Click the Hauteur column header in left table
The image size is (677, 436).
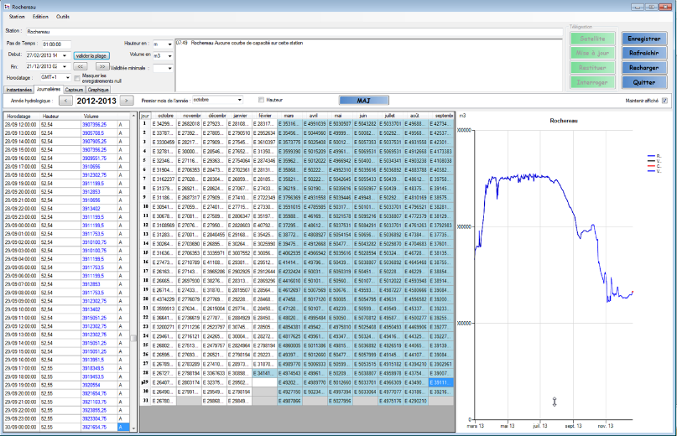tap(60, 117)
